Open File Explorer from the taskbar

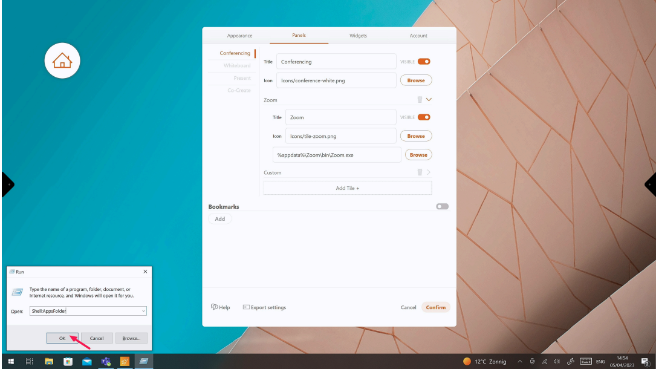(48, 361)
